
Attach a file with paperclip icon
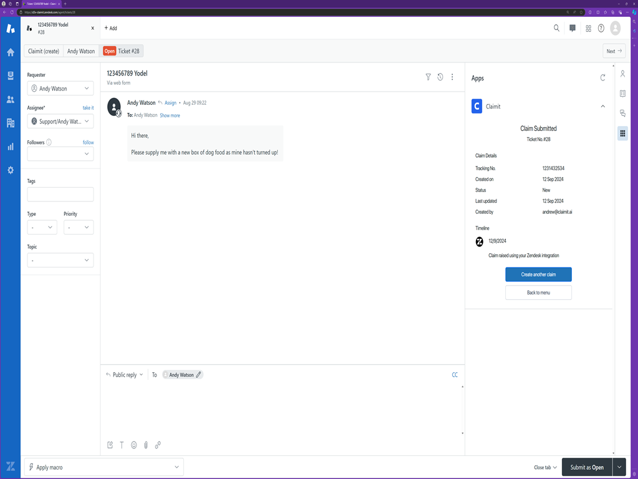pos(146,445)
